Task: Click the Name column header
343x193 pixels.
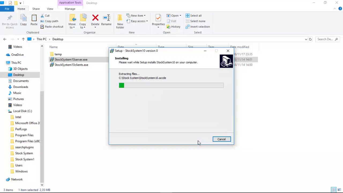Action: 54,47
